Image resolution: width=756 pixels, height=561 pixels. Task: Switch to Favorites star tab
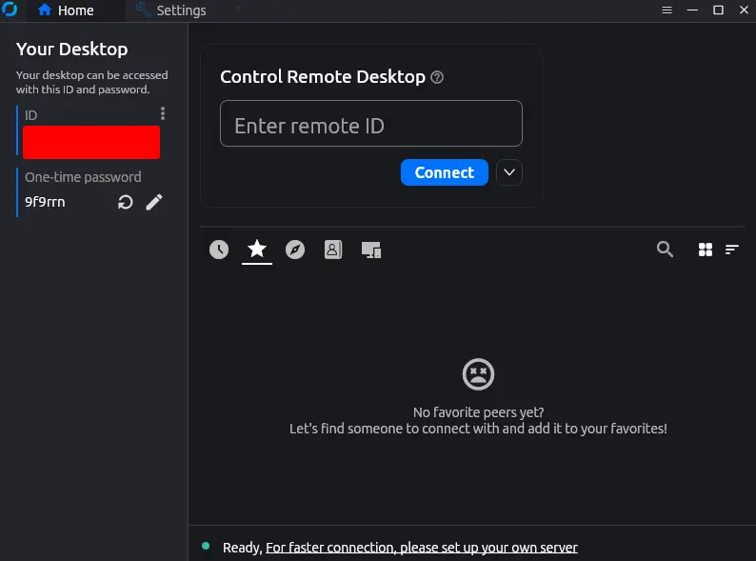[x=257, y=250]
